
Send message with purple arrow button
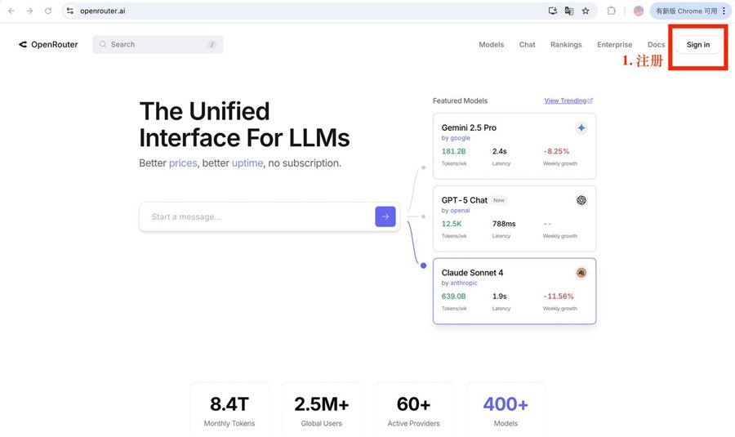[x=385, y=216]
